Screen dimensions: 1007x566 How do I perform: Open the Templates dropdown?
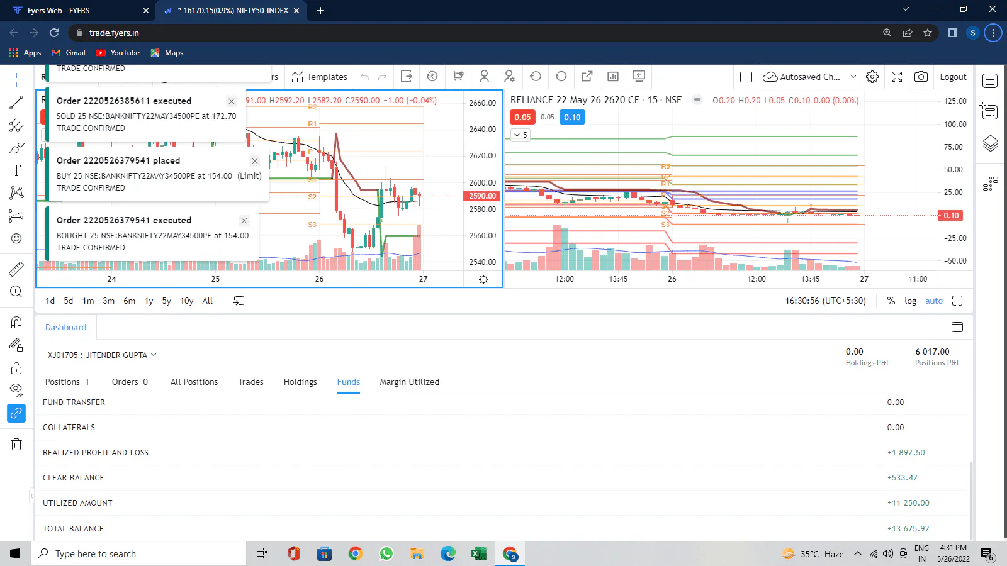320,77
